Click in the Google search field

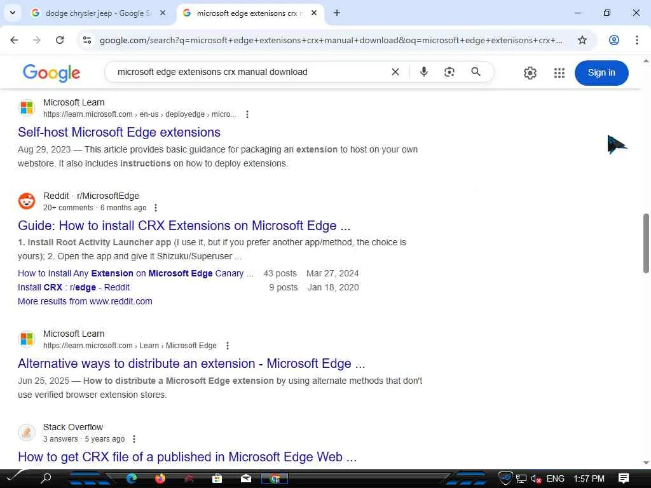pyautogui.click(x=249, y=72)
